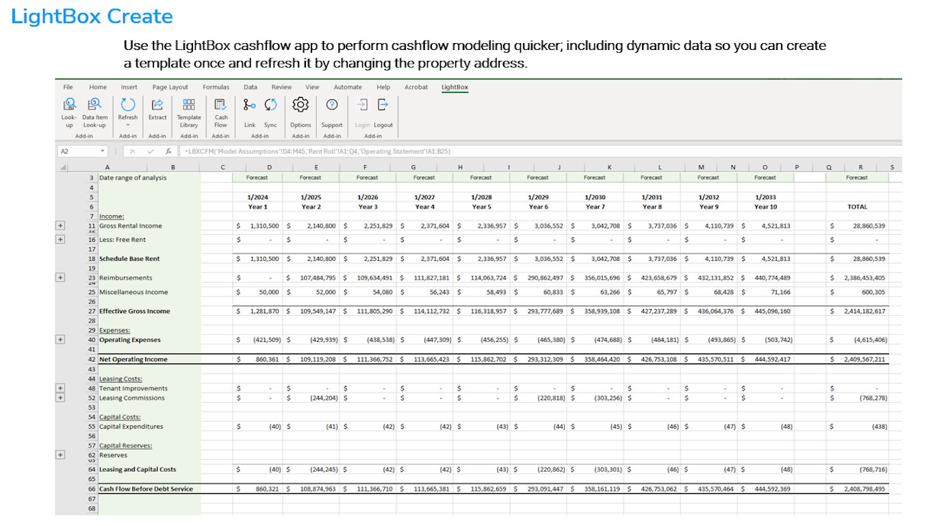
Task: Click the TOTAL column heading cell
Action: coord(857,207)
